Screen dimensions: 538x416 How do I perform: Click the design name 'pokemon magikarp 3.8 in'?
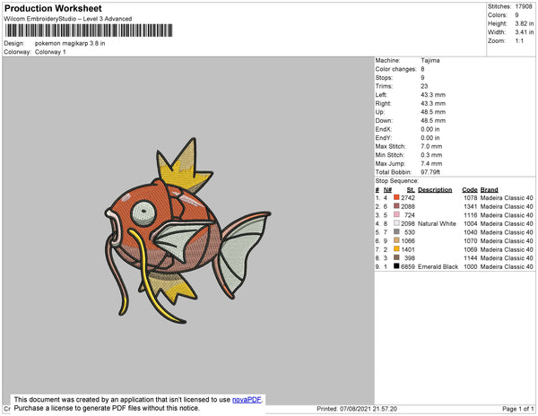(70, 44)
